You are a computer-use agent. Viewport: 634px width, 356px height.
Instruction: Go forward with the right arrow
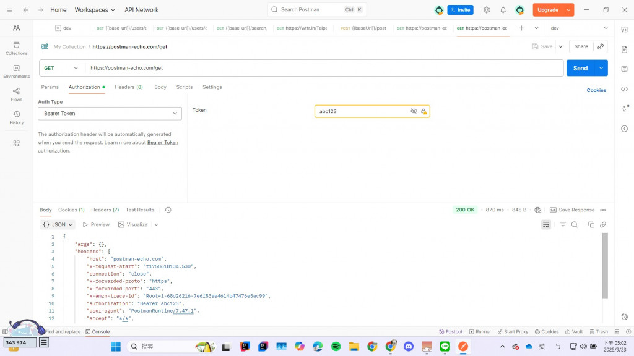coord(40,10)
